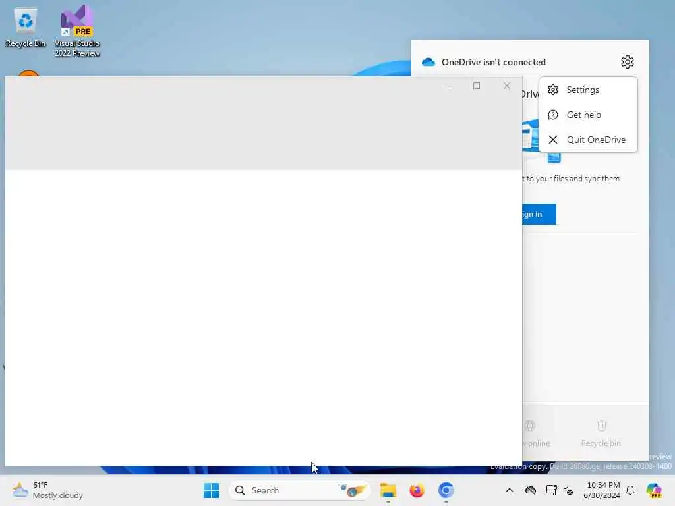
Task: Open the Recycle Bin desktop icon
Action: tap(26, 27)
